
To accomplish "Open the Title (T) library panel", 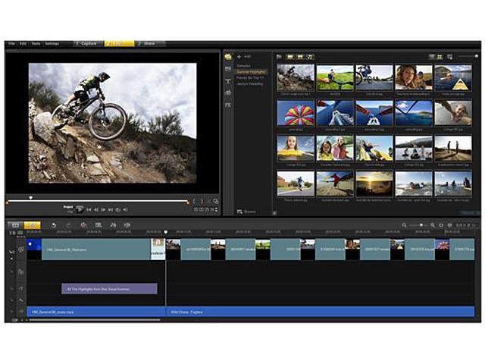I will tap(228, 81).
